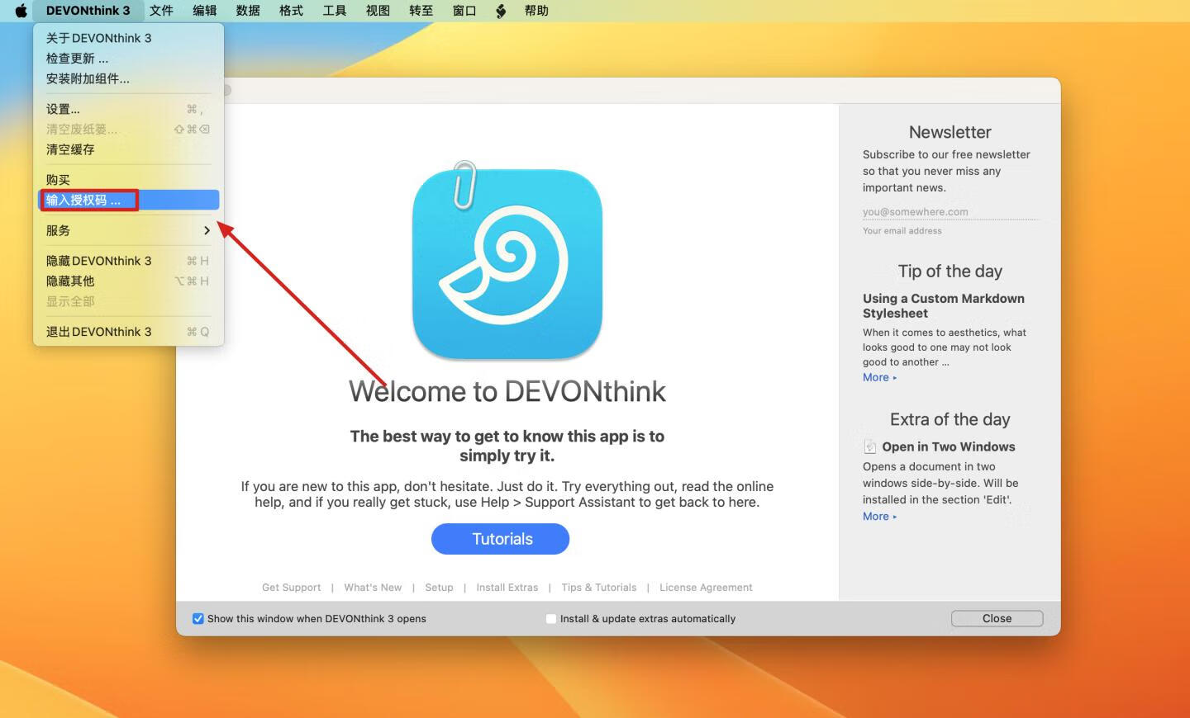Enable Install & update extras automatically
Screen dimensions: 1190x718
pos(551,618)
